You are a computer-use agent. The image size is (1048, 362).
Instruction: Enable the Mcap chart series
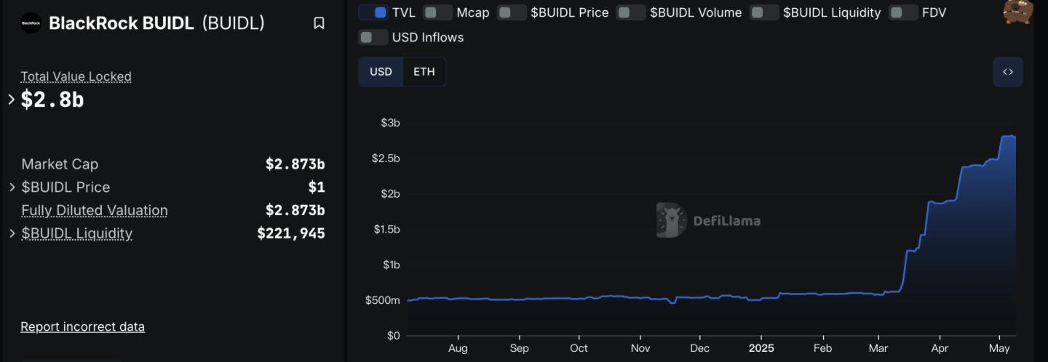coord(438,12)
